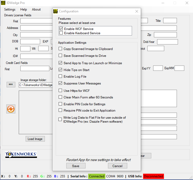Click the IDWedge Pro title bar app icon

3,3
